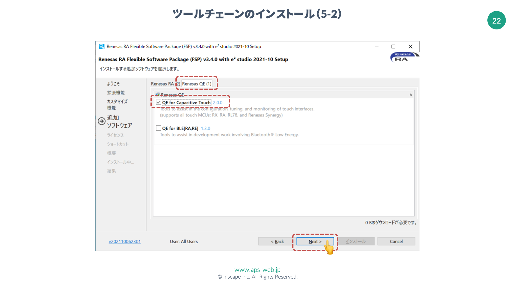
Task: Click User: All Users text
Action: 184,242
